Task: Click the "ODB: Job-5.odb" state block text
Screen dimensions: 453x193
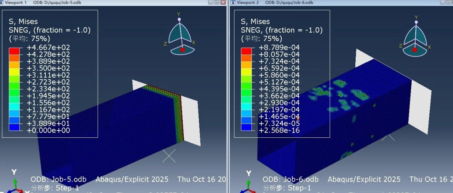Action: pos(58,180)
